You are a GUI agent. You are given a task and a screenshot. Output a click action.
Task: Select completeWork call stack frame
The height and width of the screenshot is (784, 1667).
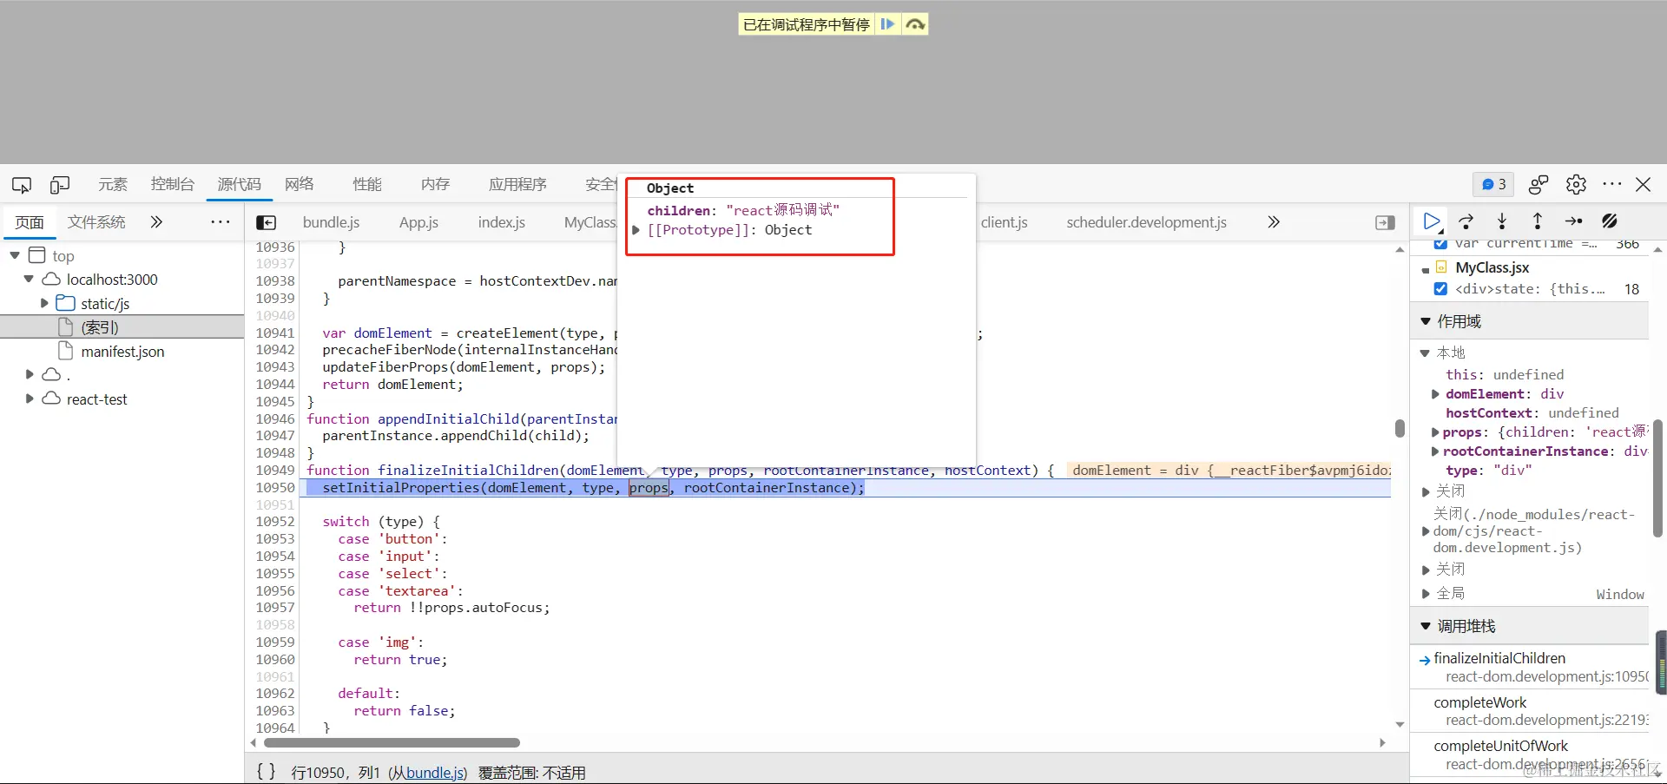point(1530,711)
